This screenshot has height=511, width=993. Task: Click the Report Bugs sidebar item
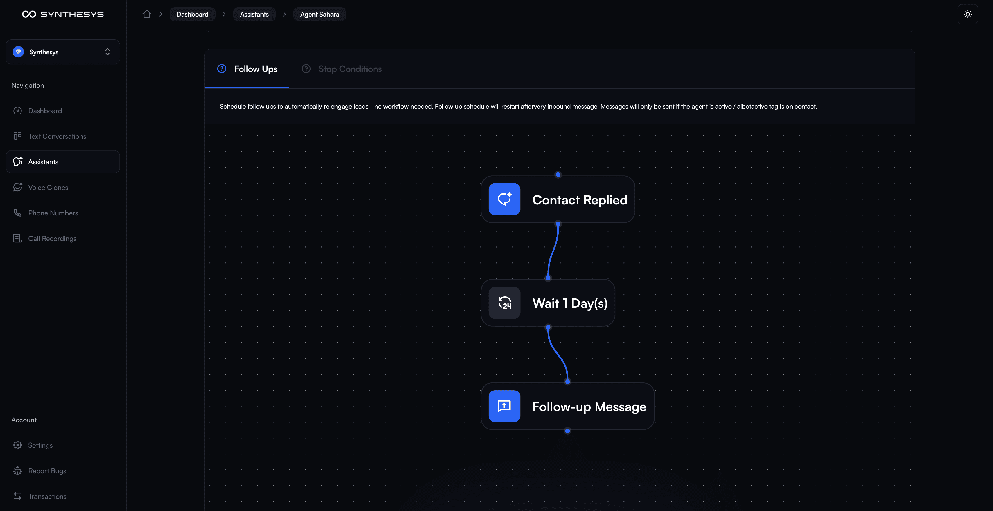47,471
